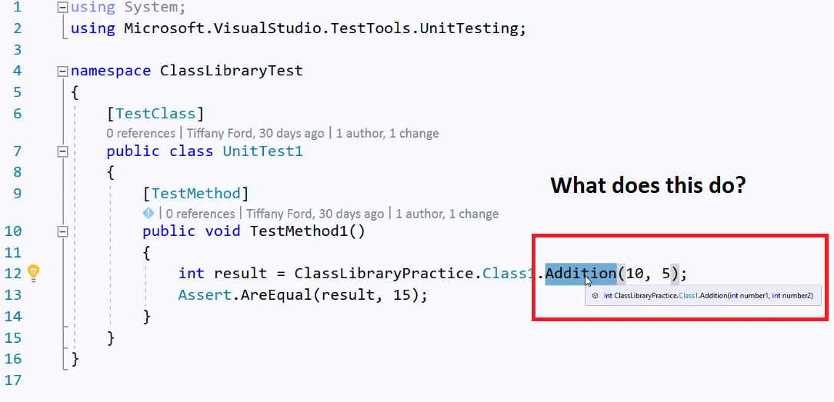The width and height of the screenshot is (834, 402).
Task: Click the method icon in the Addition tooltip
Action: coord(595,296)
